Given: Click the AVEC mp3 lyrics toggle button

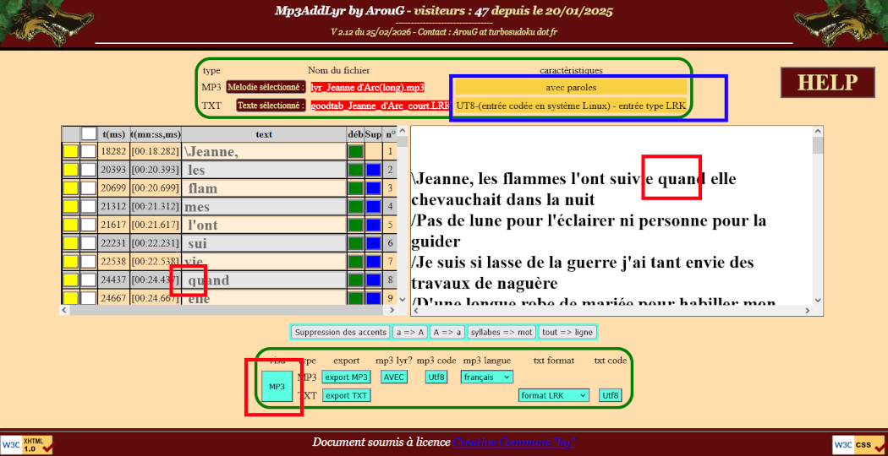Looking at the screenshot, I should (393, 377).
